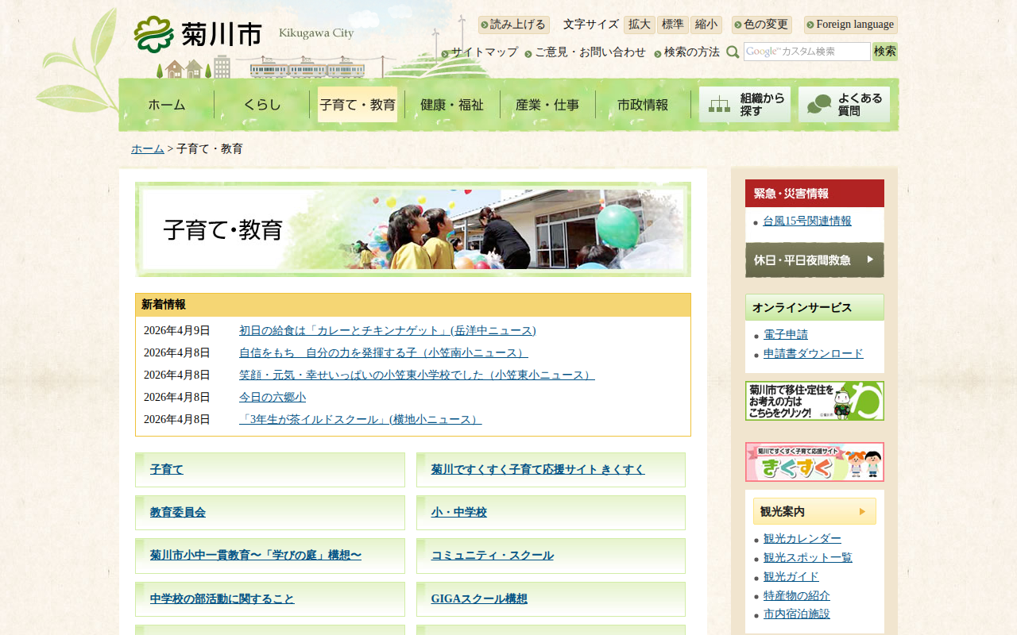
Task: Open the 子育て category link
Action: coord(167,470)
